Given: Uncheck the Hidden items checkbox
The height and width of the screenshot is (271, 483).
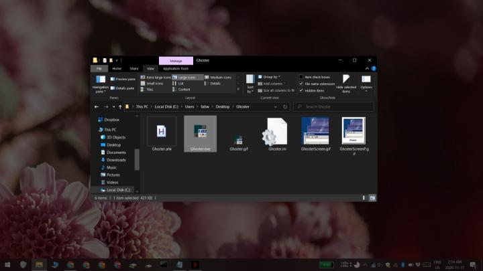Looking at the screenshot, I should point(302,90).
